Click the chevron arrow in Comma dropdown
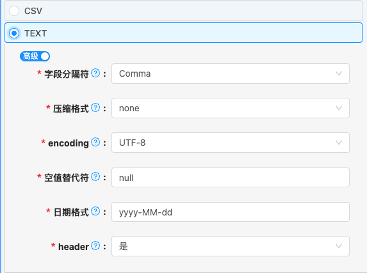Viewport: 367px width, 273px height. [339, 74]
